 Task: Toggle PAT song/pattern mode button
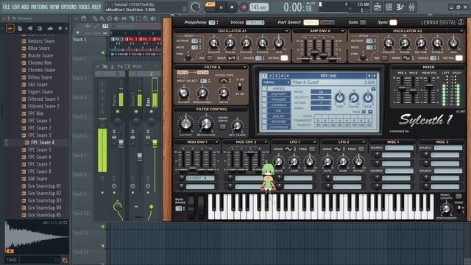pos(210,5)
